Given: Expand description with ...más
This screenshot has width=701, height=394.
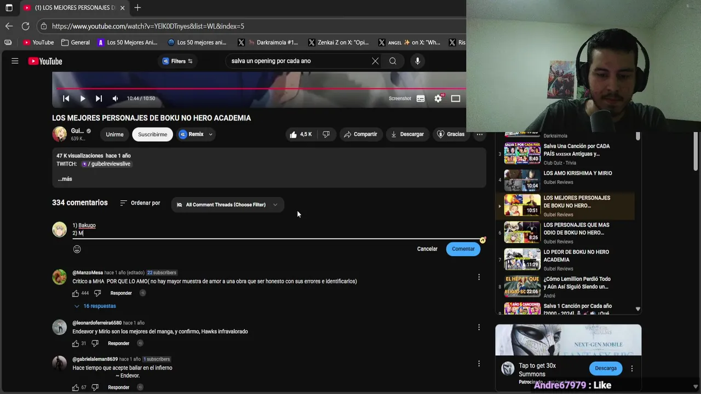Looking at the screenshot, I should pyautogui.click(x=65, y=179).
